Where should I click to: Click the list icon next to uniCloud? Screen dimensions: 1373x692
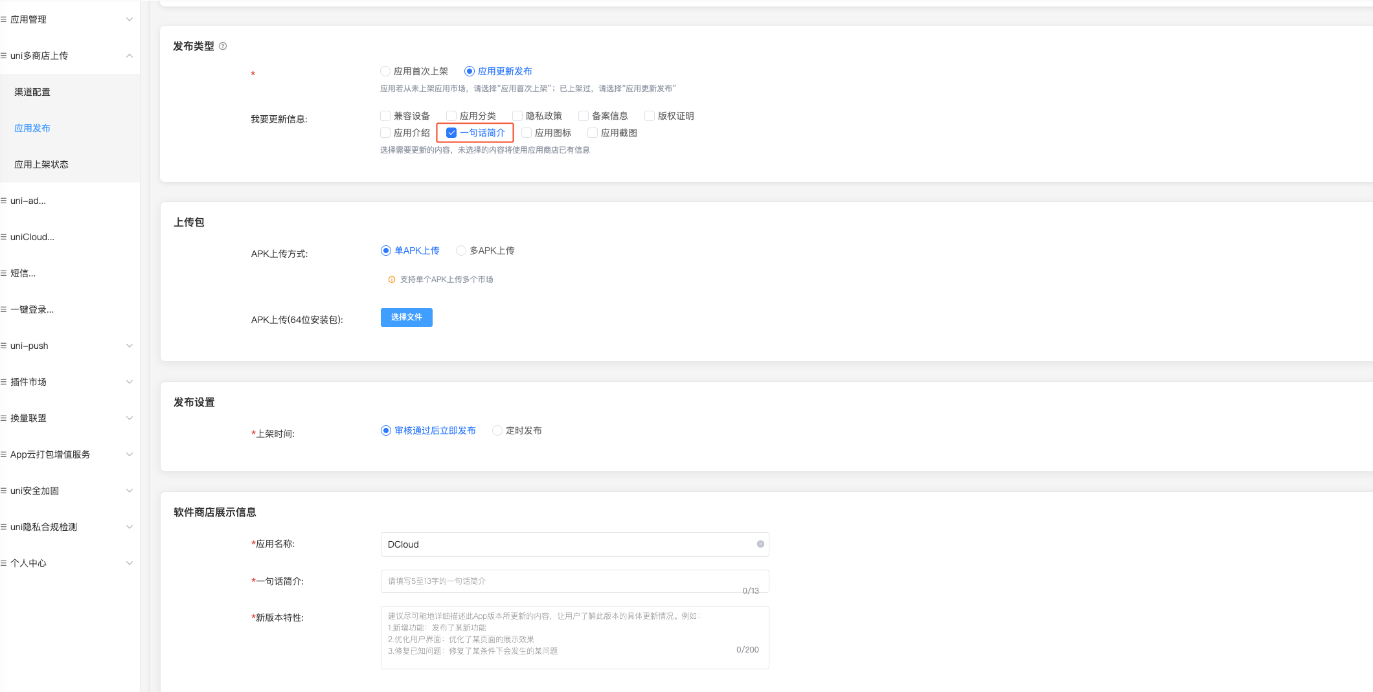click(x=4, y=237)
